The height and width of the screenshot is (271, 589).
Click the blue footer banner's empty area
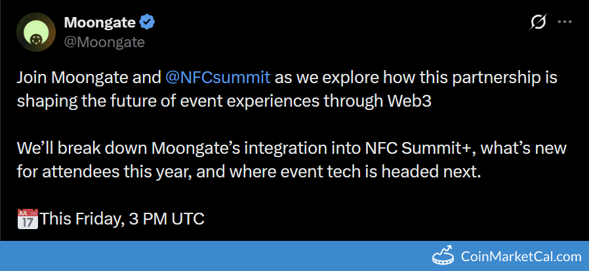(197, 256)
